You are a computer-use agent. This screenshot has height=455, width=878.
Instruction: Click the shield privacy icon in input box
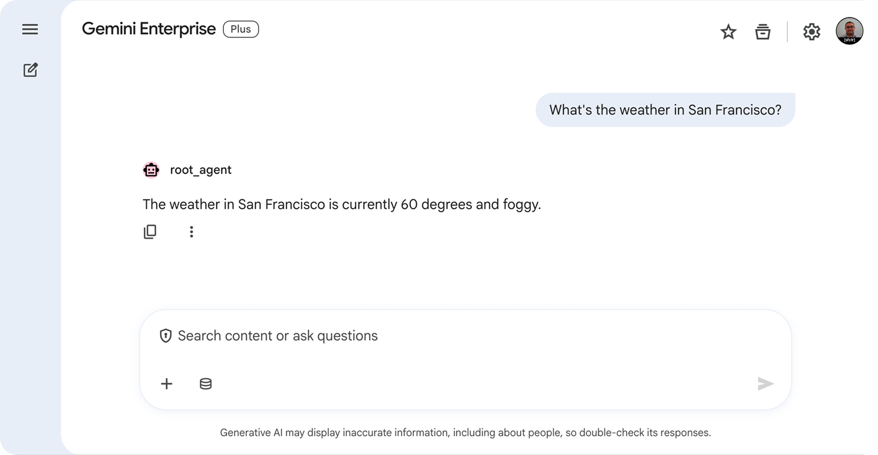165,336
